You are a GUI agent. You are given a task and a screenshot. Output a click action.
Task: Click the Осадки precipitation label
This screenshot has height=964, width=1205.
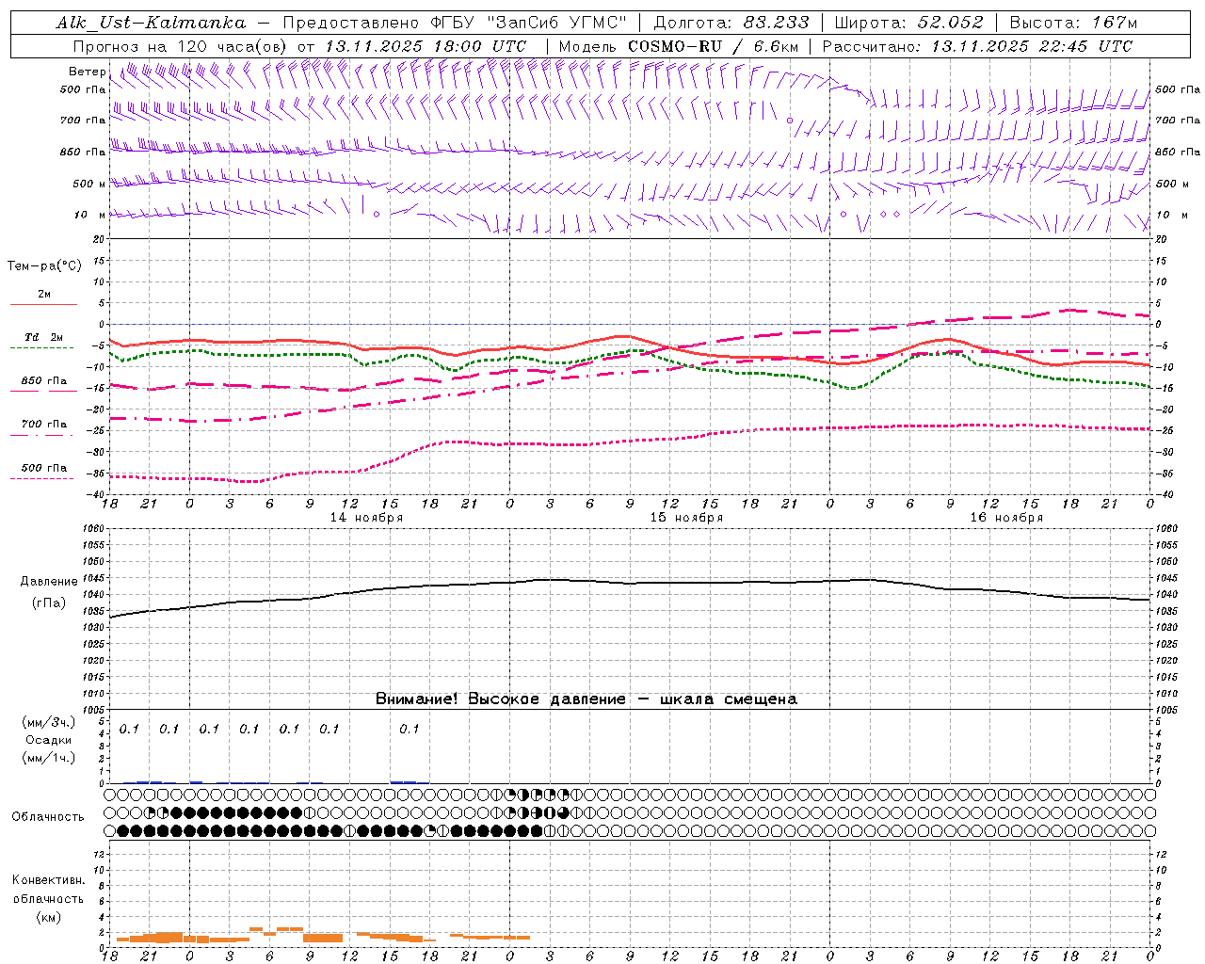tap(48, 740)
